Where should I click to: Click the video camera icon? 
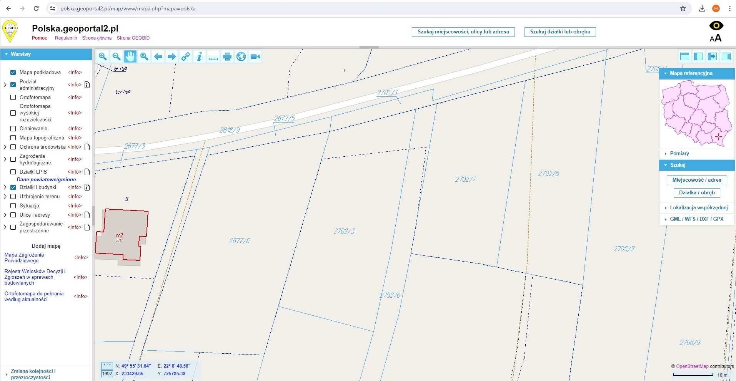255,57
